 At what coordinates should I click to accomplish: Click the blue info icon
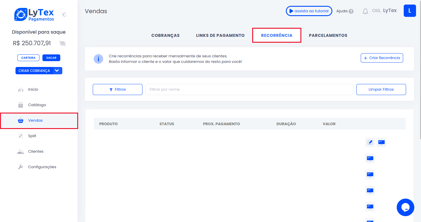[98, 59]
